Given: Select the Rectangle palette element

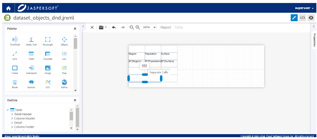Looking at the screenshot, I should pyautogui.click(x=48, y=41).
